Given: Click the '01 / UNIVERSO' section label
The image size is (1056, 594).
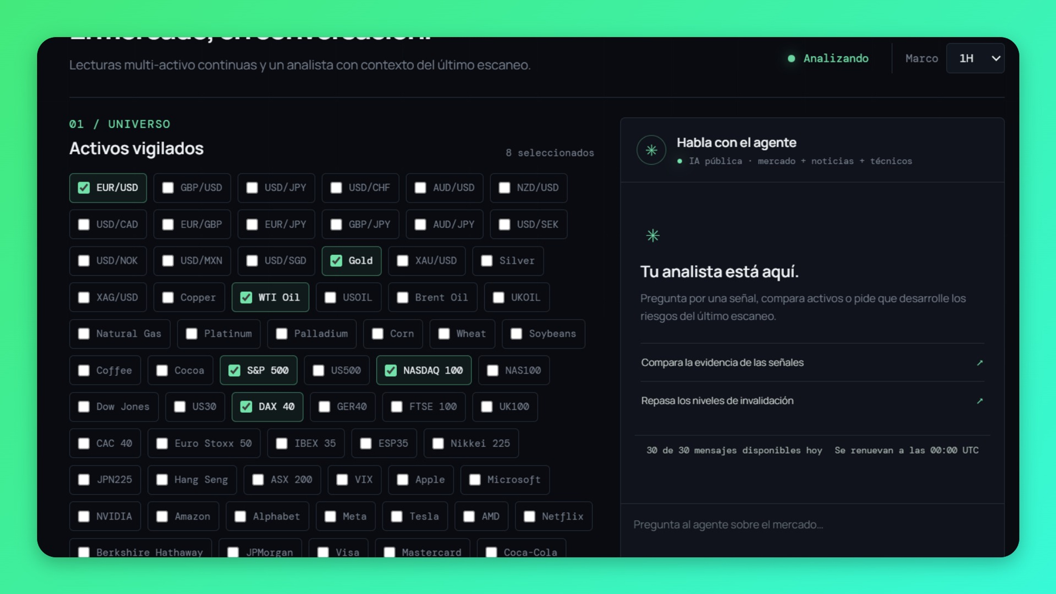Looking at the screenshot, I should click(120, 124).
